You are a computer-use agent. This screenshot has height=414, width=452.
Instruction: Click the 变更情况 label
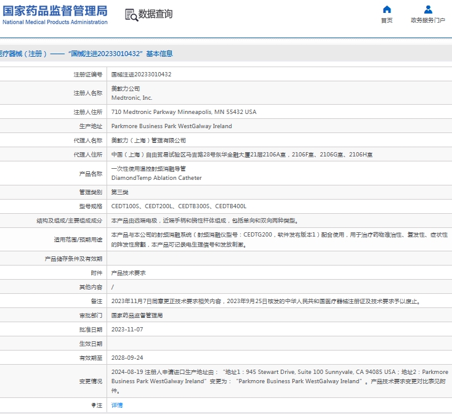pyautogui.click(x=91, y=381)
